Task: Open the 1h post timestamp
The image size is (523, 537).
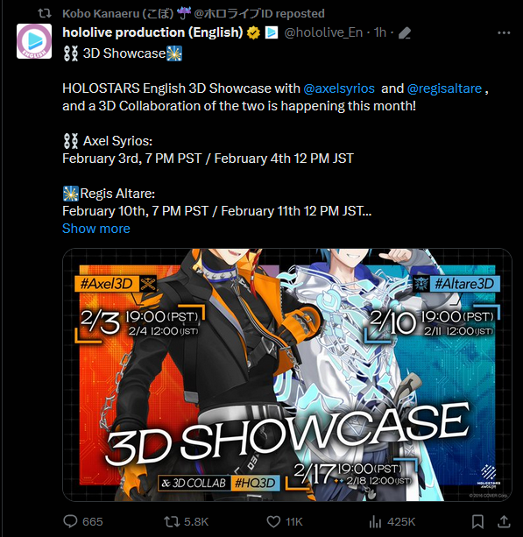Action: coord(380,33)
